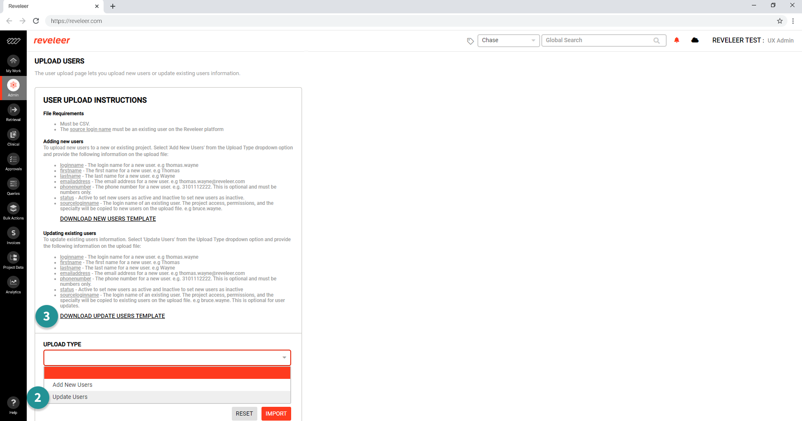The height and width of the screenshot is (421, 802).
Task: Click firstname under Updating existing users
Action: (71, 262)
